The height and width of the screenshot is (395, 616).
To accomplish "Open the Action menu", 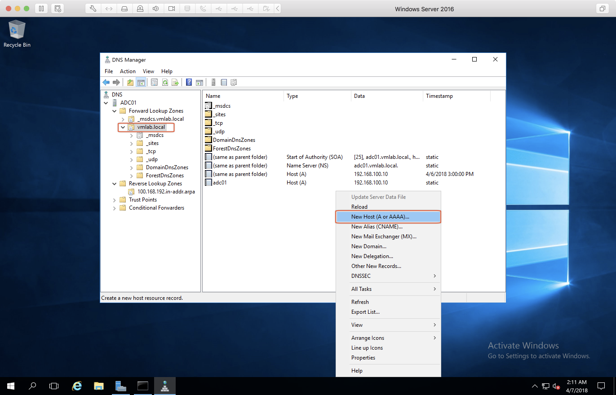I will click(x=128, y=71).
